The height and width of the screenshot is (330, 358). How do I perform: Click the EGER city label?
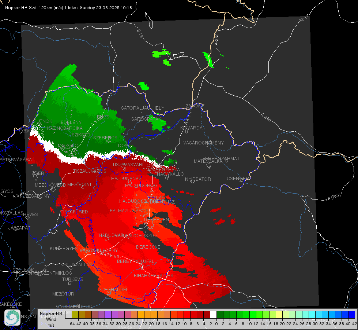click(38, 173)
